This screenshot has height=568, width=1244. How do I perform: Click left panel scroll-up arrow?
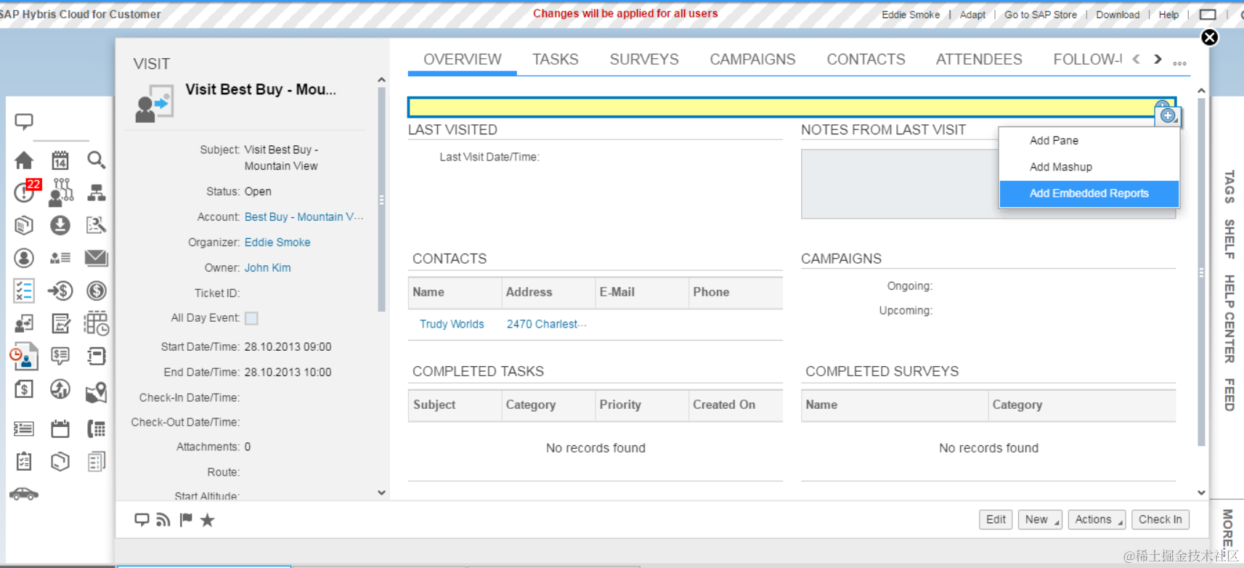click(x=381, y=80)
